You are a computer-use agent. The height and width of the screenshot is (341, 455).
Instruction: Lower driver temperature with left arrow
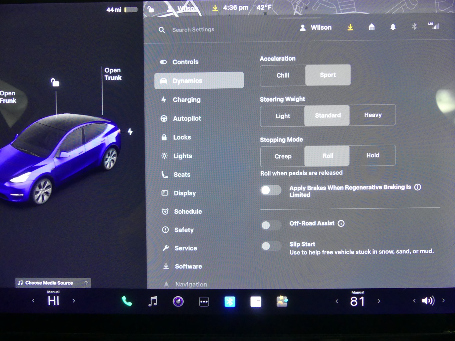point(33,301)
